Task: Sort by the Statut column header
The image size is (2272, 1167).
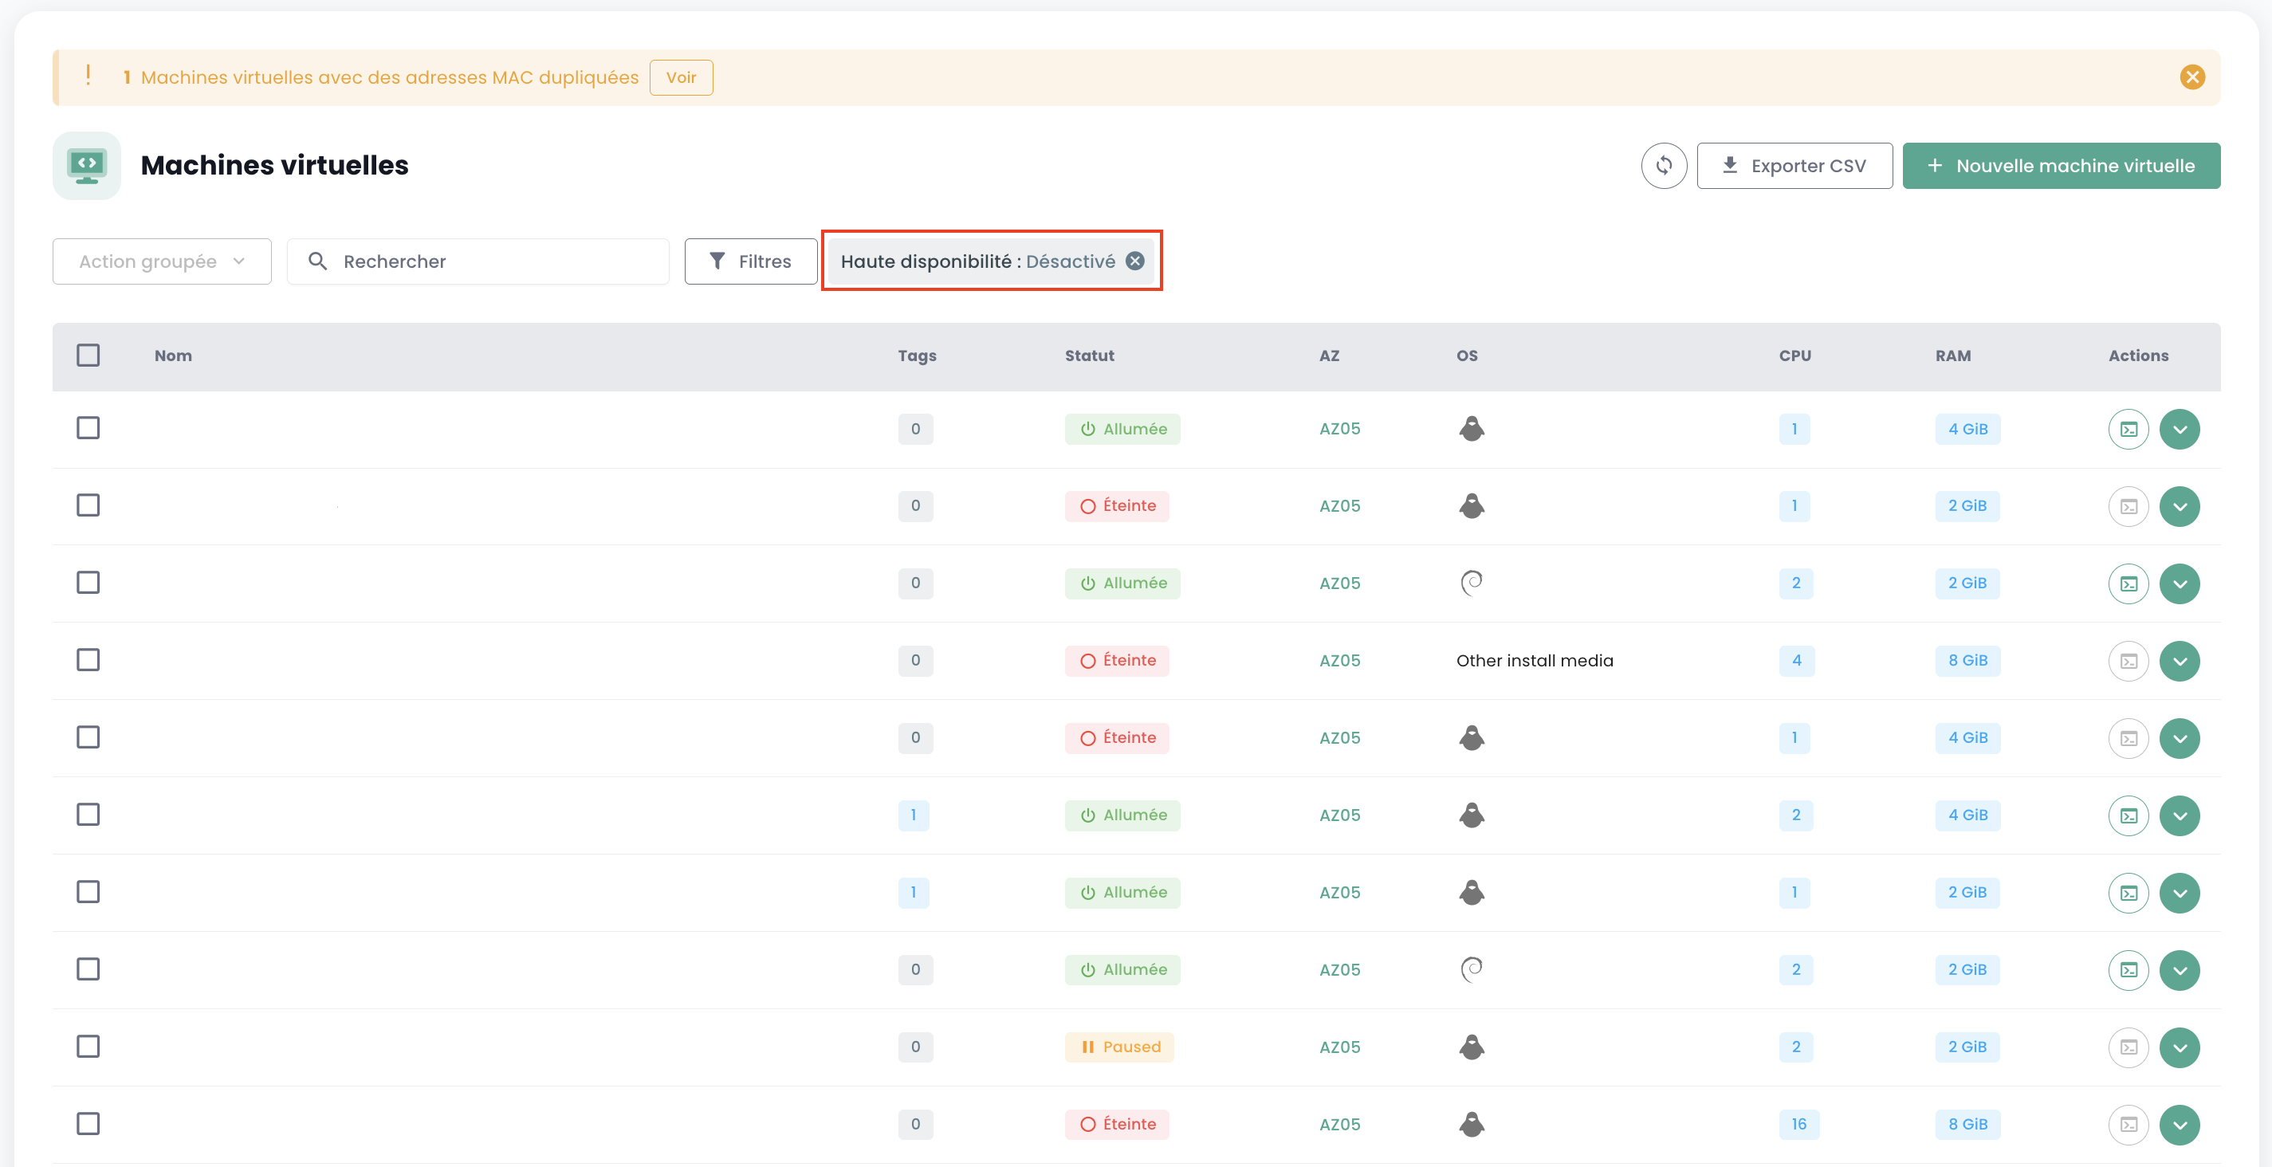Action: 1089,356
